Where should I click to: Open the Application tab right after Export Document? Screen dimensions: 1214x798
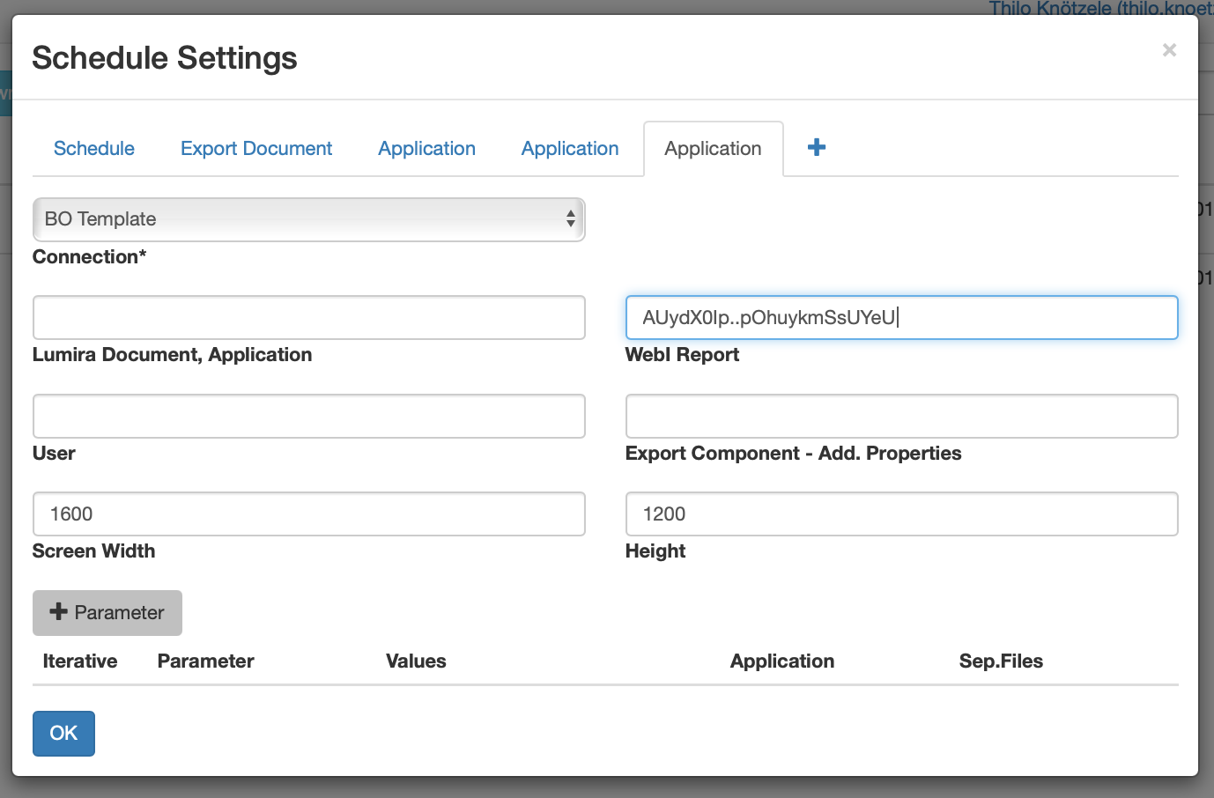427,149
